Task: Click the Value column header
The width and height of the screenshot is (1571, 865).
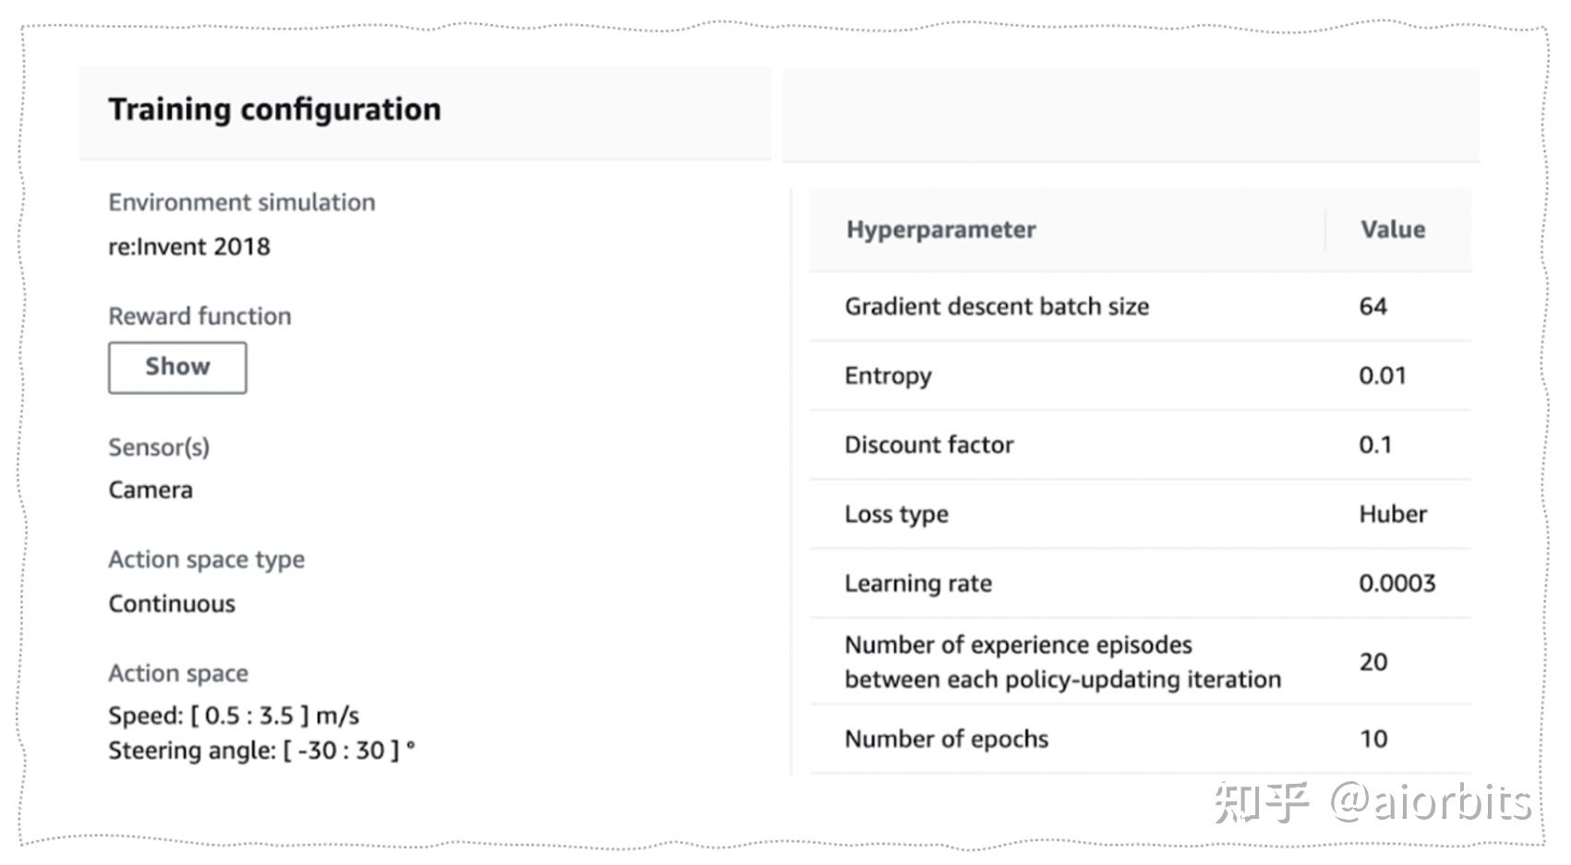Action: pos(1391,230)
